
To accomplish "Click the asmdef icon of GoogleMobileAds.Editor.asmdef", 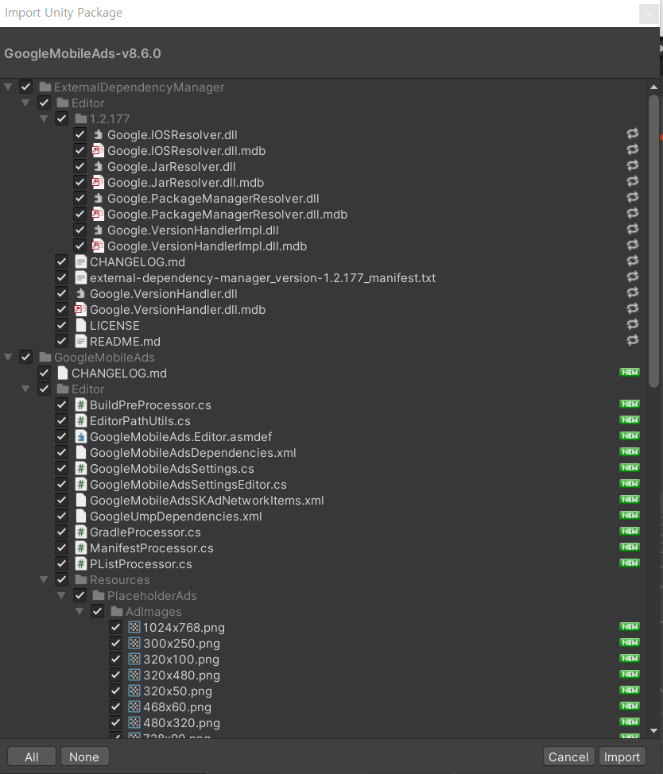I will [x=80, y=437].
